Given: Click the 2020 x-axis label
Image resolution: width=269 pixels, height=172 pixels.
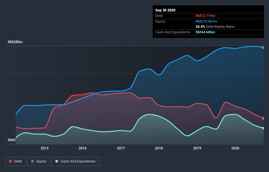Looking at the screenshot, I should click(235, 148).
